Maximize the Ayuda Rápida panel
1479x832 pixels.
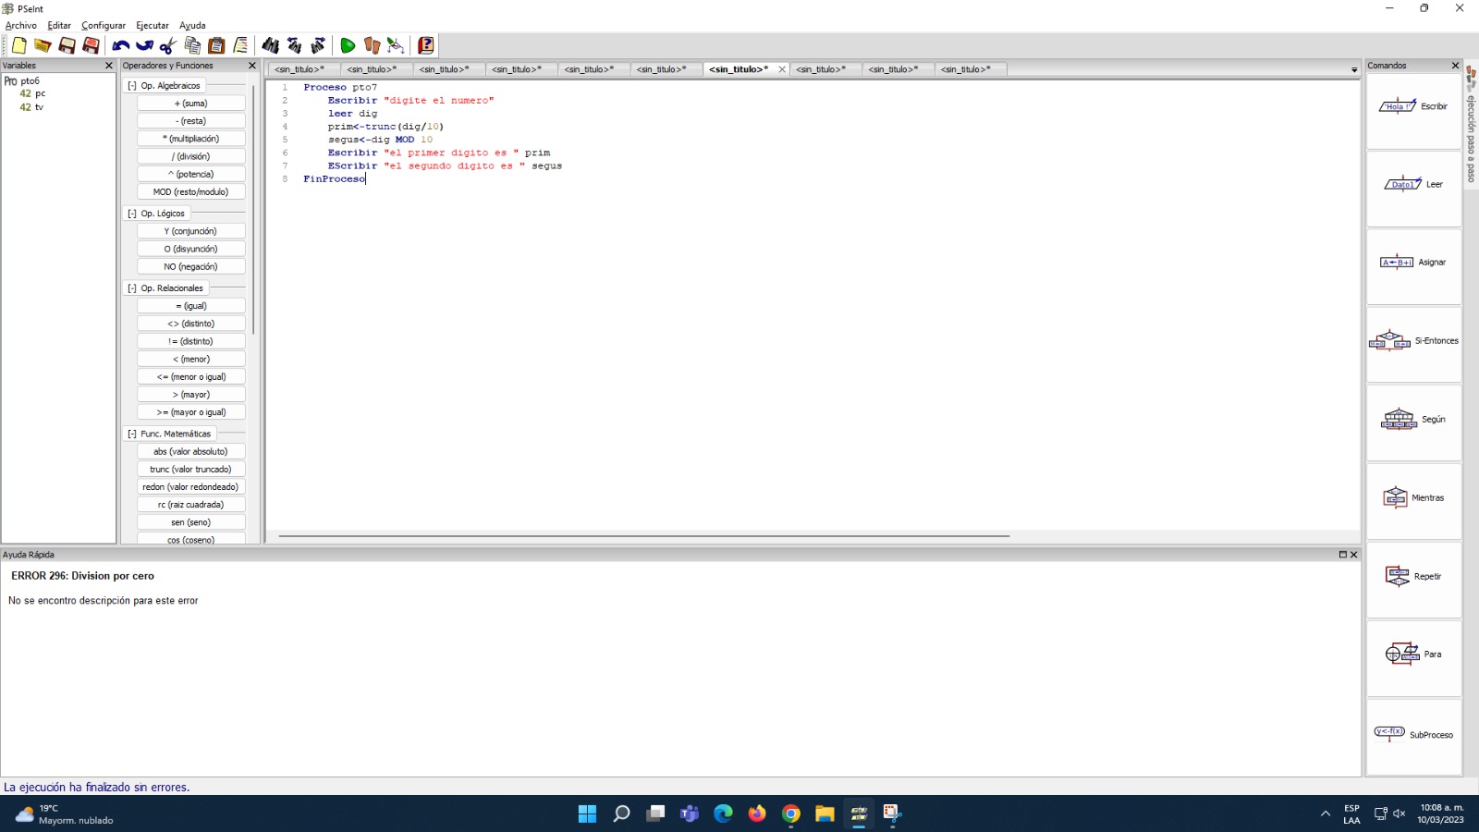point(1342,555)
